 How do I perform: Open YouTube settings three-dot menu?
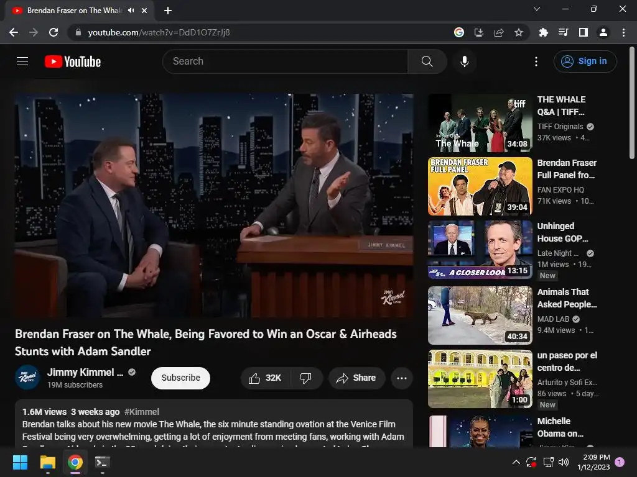536,61
